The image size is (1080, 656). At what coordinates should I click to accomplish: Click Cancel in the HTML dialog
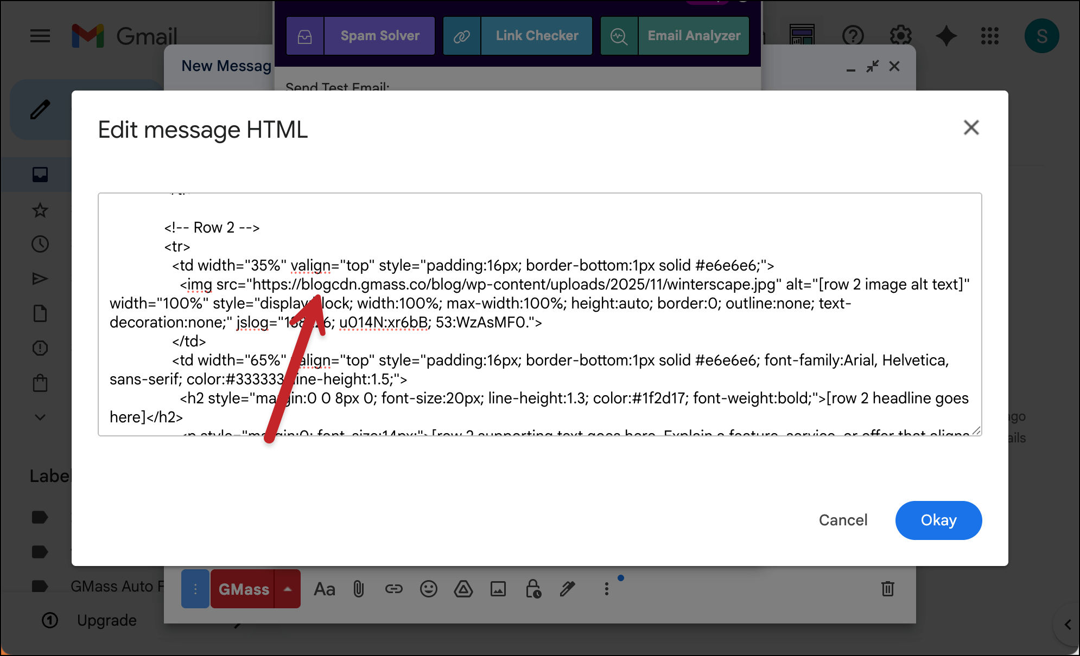(x=842, y=520)
